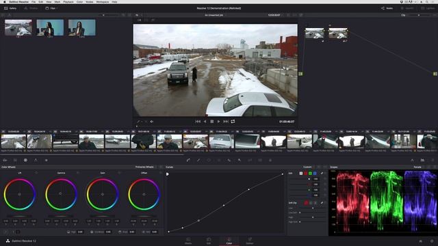Open the Sizing palette icon

click(x=250, y=161)
